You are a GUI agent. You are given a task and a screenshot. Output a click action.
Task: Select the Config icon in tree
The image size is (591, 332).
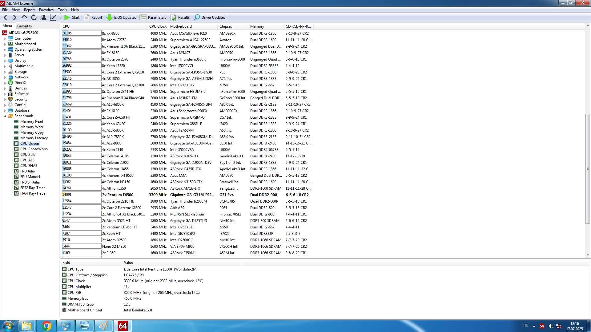tap(10, 105)
